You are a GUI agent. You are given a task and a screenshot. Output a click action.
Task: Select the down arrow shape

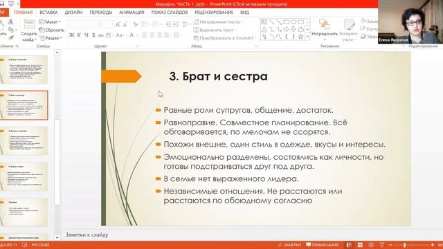293,29
